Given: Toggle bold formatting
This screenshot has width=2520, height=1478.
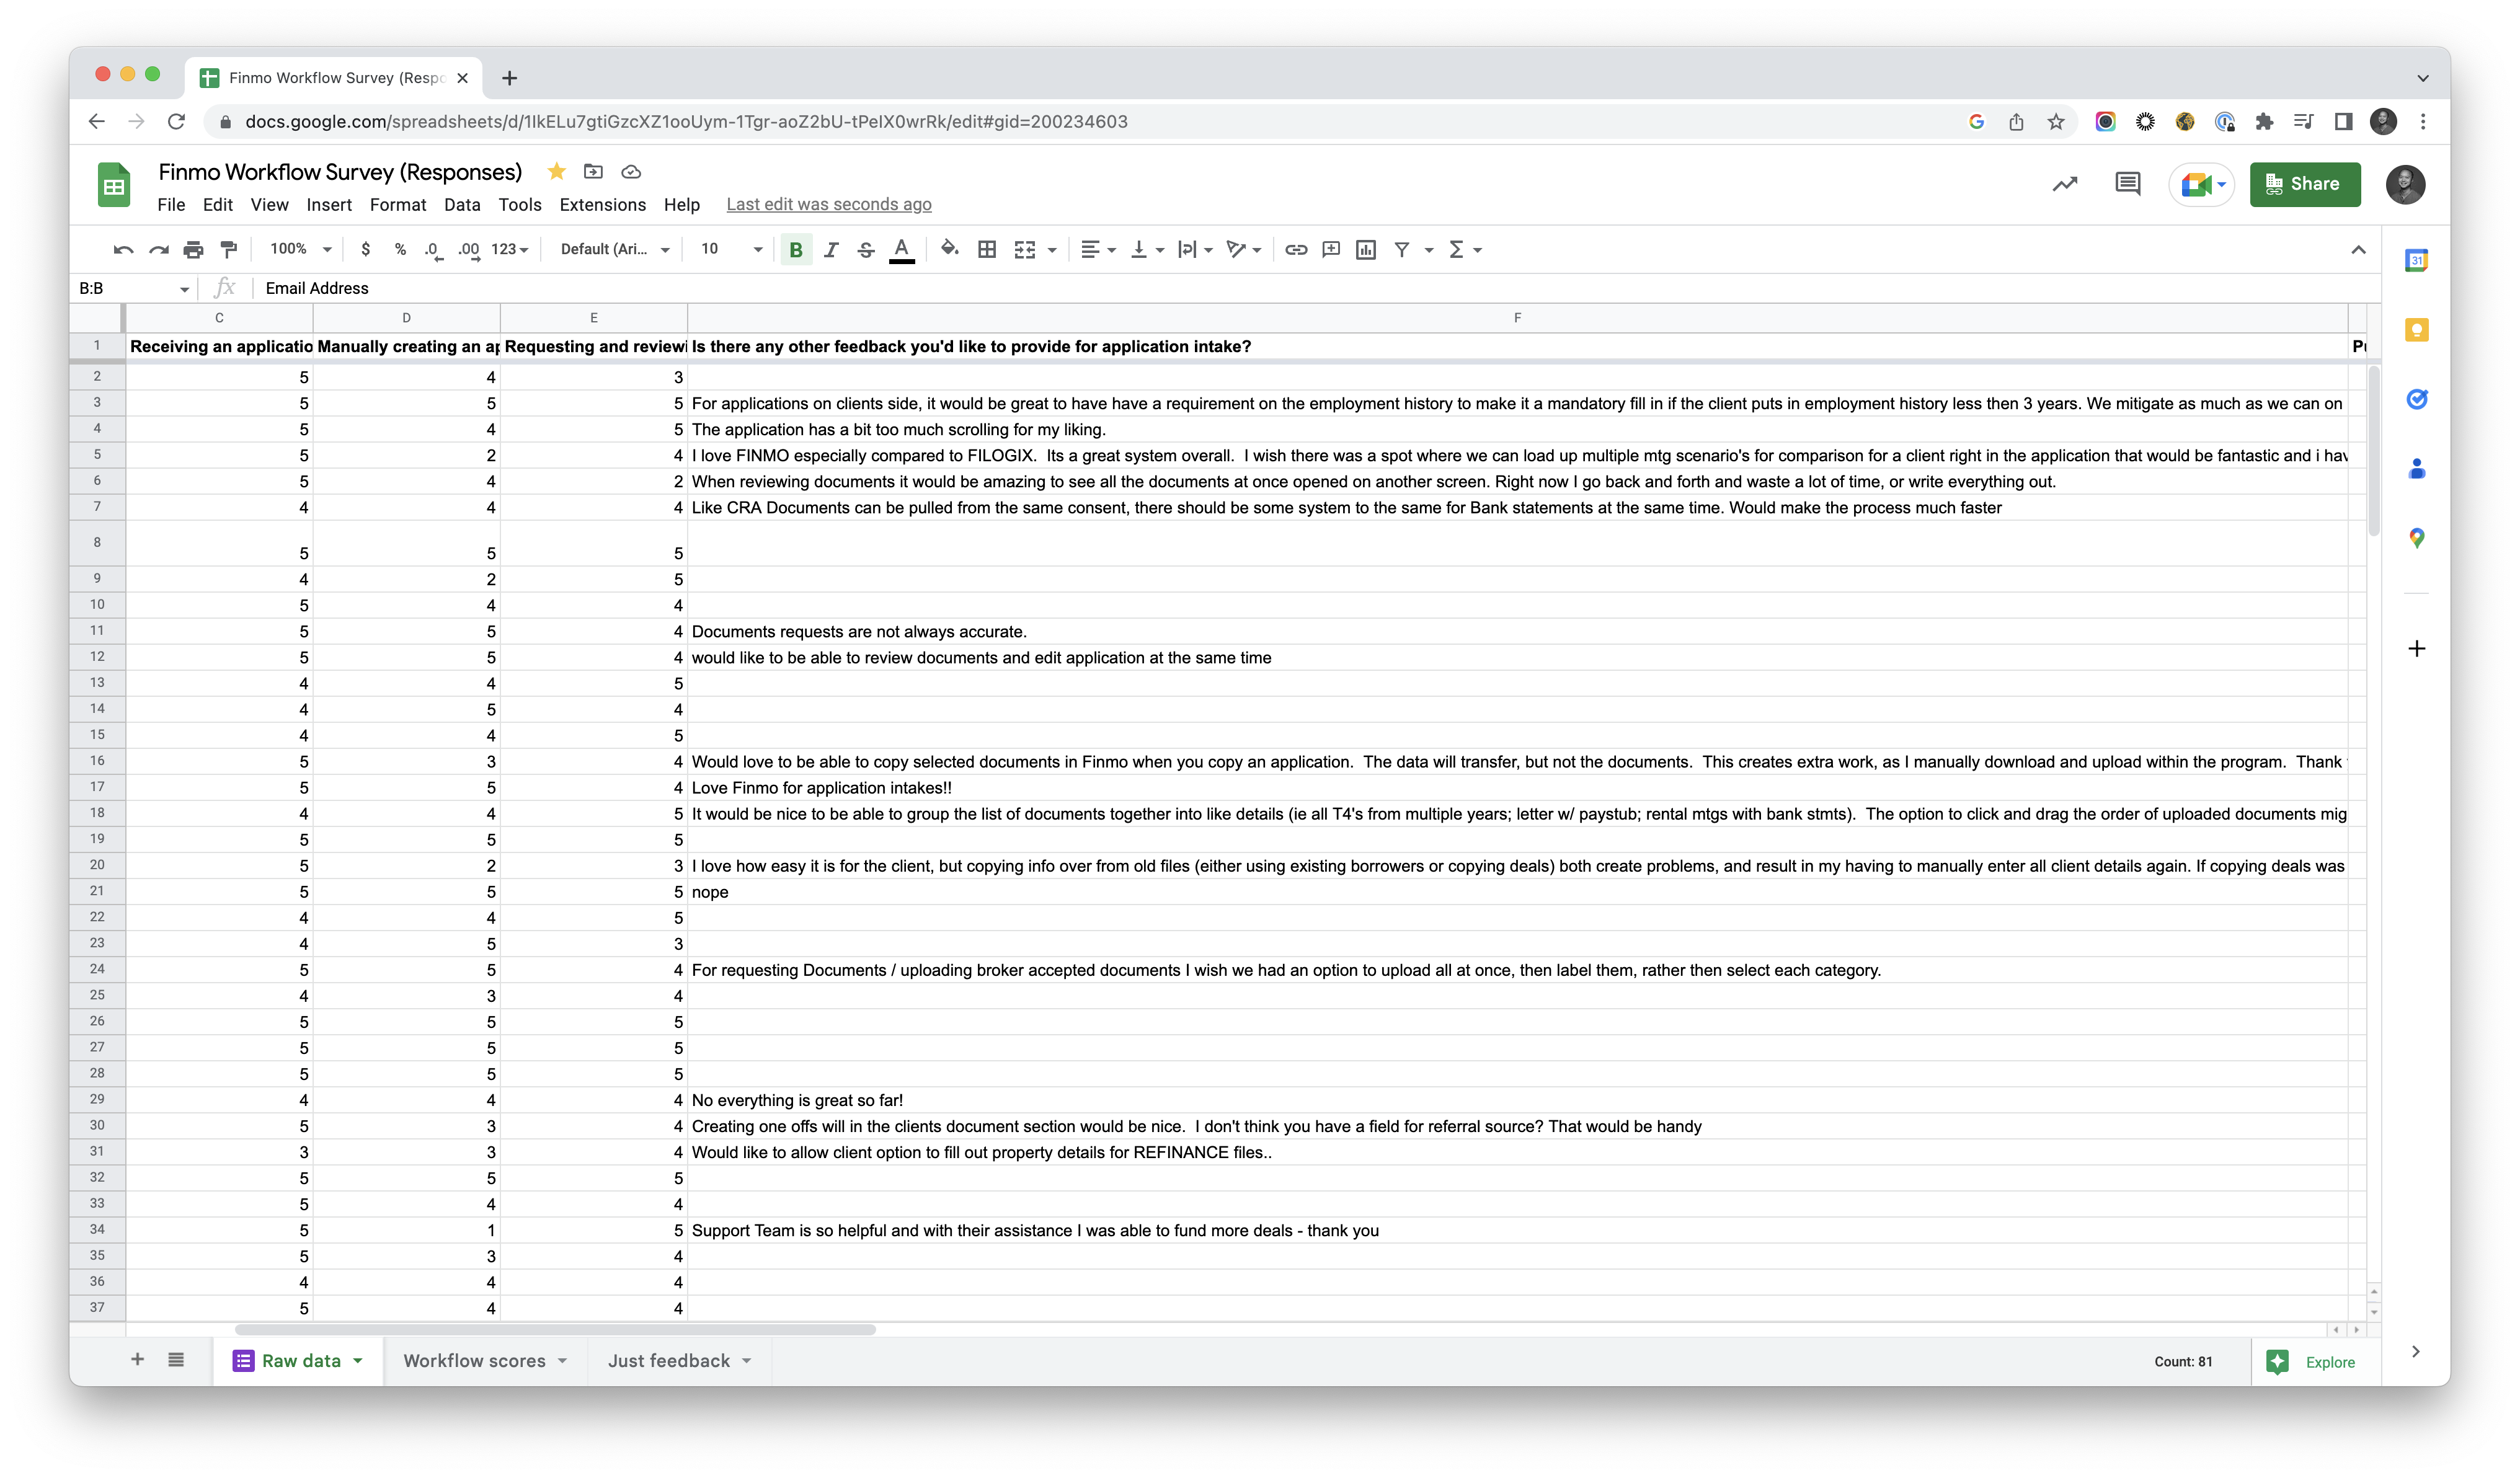Looking at the screenshot, I should 796,249.
